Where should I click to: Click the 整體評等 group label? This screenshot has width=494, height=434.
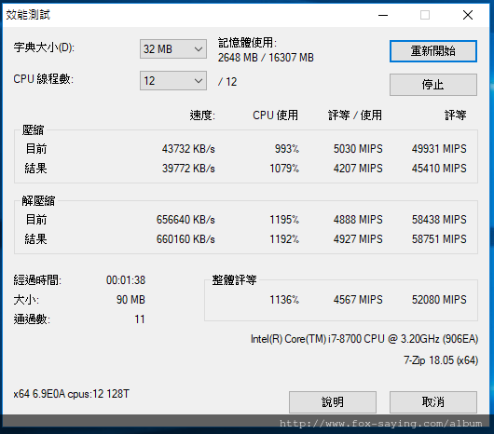coord(234,279)
